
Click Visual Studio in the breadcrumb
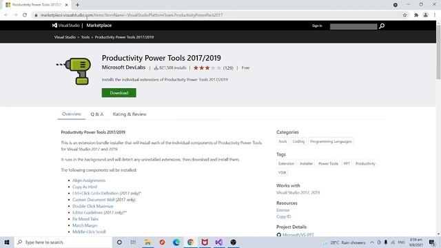pos(65,37)
